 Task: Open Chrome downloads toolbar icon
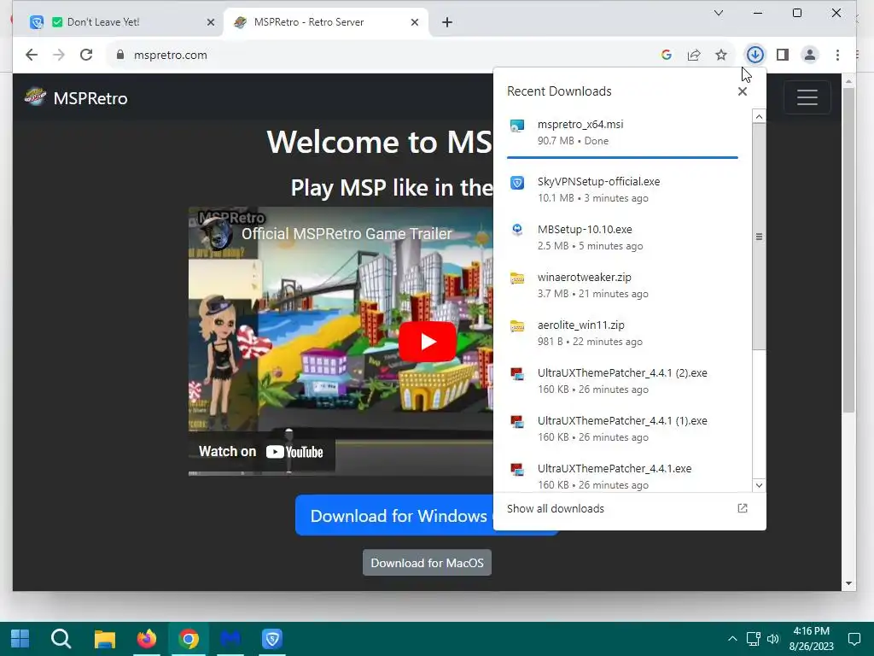(x=755, y=55)
